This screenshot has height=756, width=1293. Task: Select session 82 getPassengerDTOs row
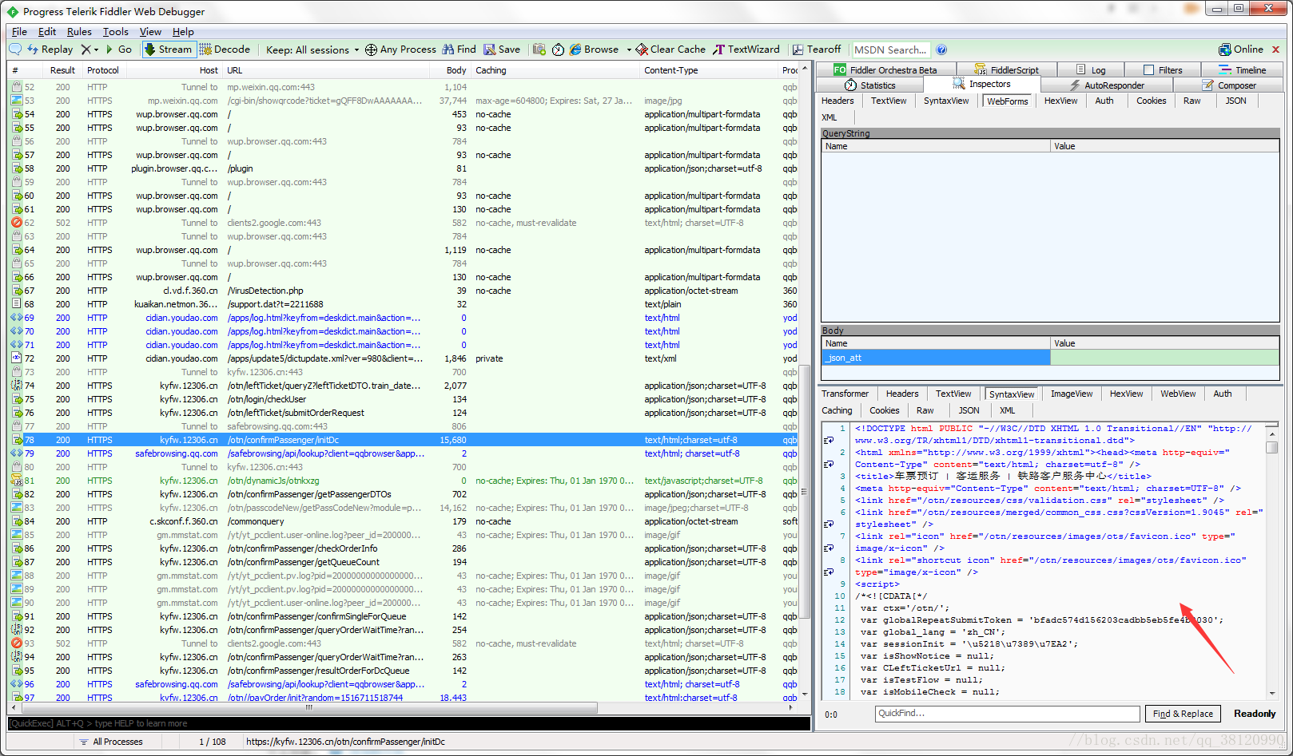[x=404, y=494]
